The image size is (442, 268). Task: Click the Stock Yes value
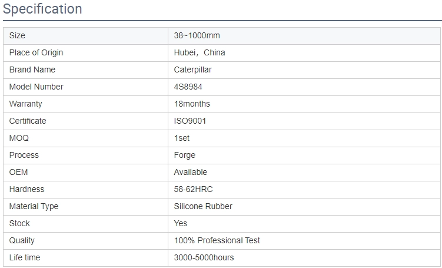tap(181, 223)
